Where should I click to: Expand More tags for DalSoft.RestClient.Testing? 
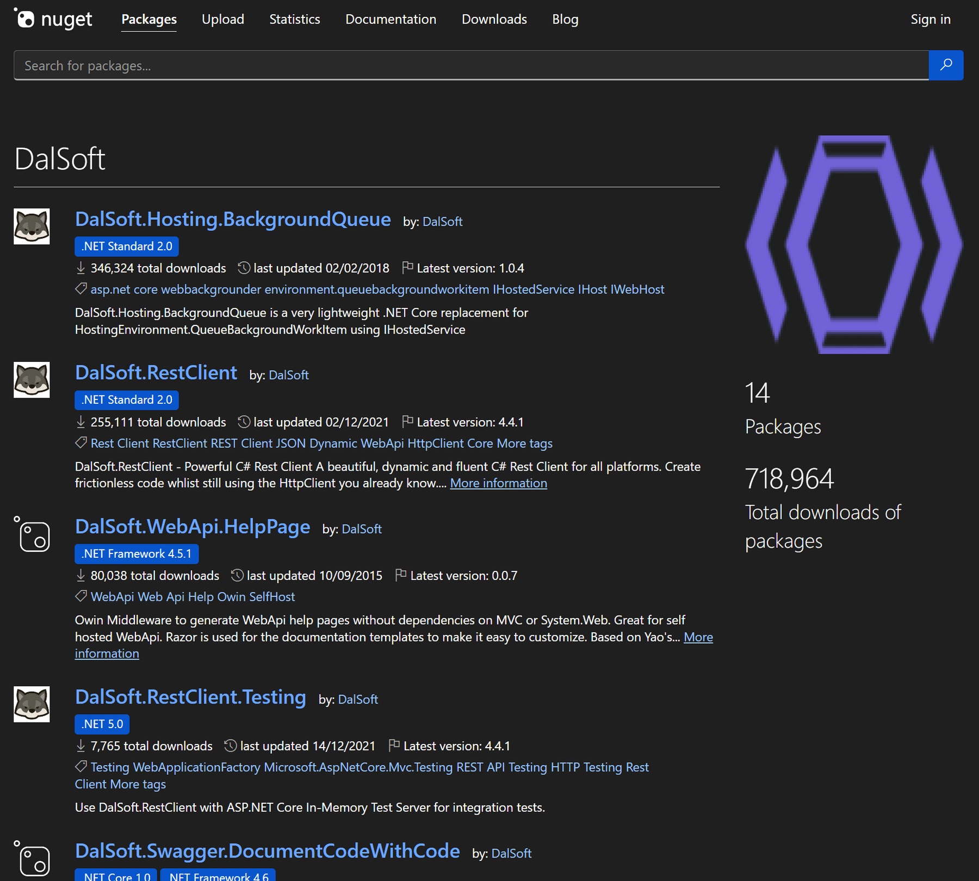pyautogui.click(x=137, y=784)
